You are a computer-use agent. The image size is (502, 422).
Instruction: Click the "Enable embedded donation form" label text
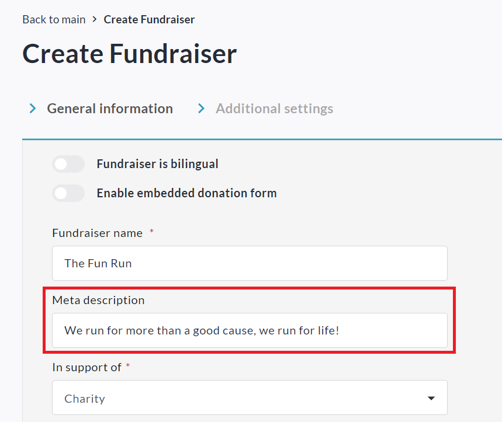186,193
